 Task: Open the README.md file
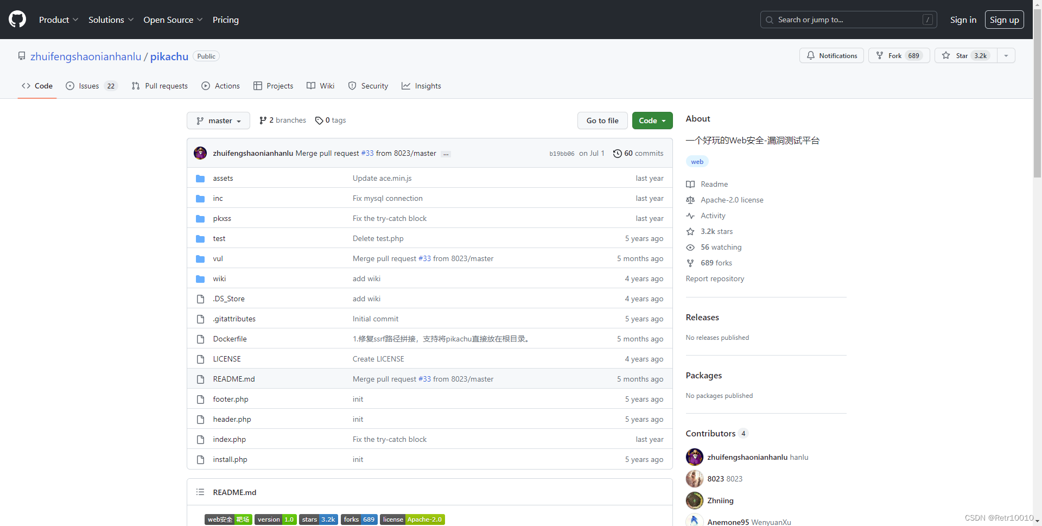click(234, 379)
